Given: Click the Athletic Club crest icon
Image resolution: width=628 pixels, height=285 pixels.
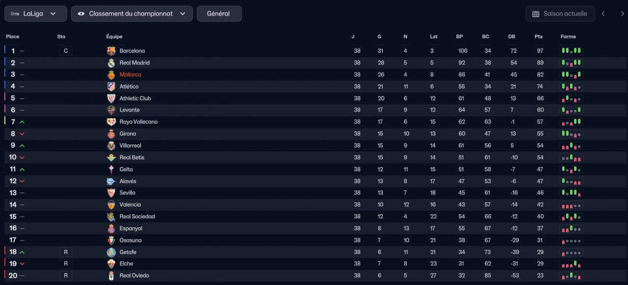Looking at the screenshot, I should coord(111,98).
